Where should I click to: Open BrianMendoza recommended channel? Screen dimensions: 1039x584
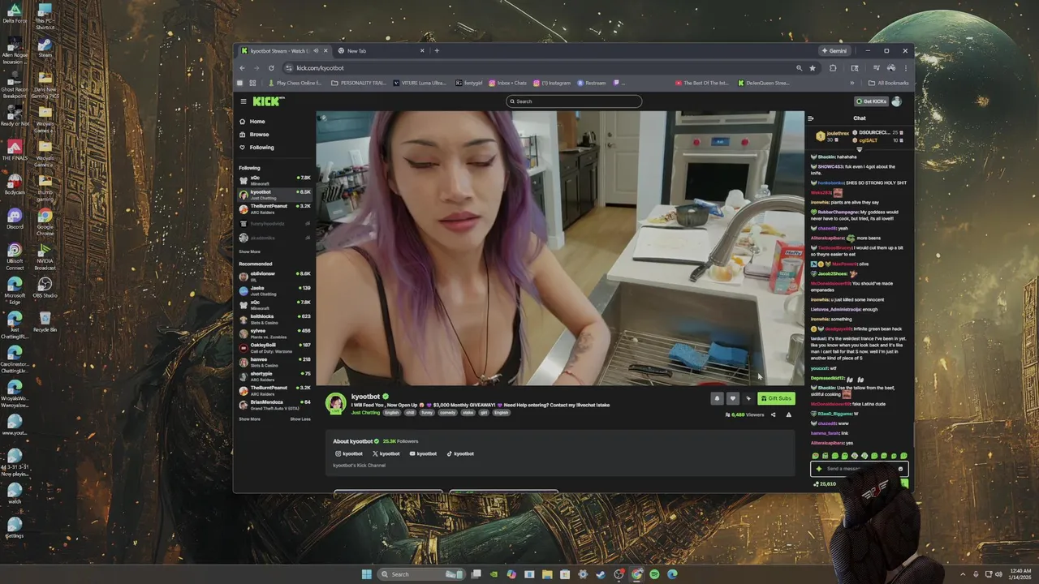[275, 404]
